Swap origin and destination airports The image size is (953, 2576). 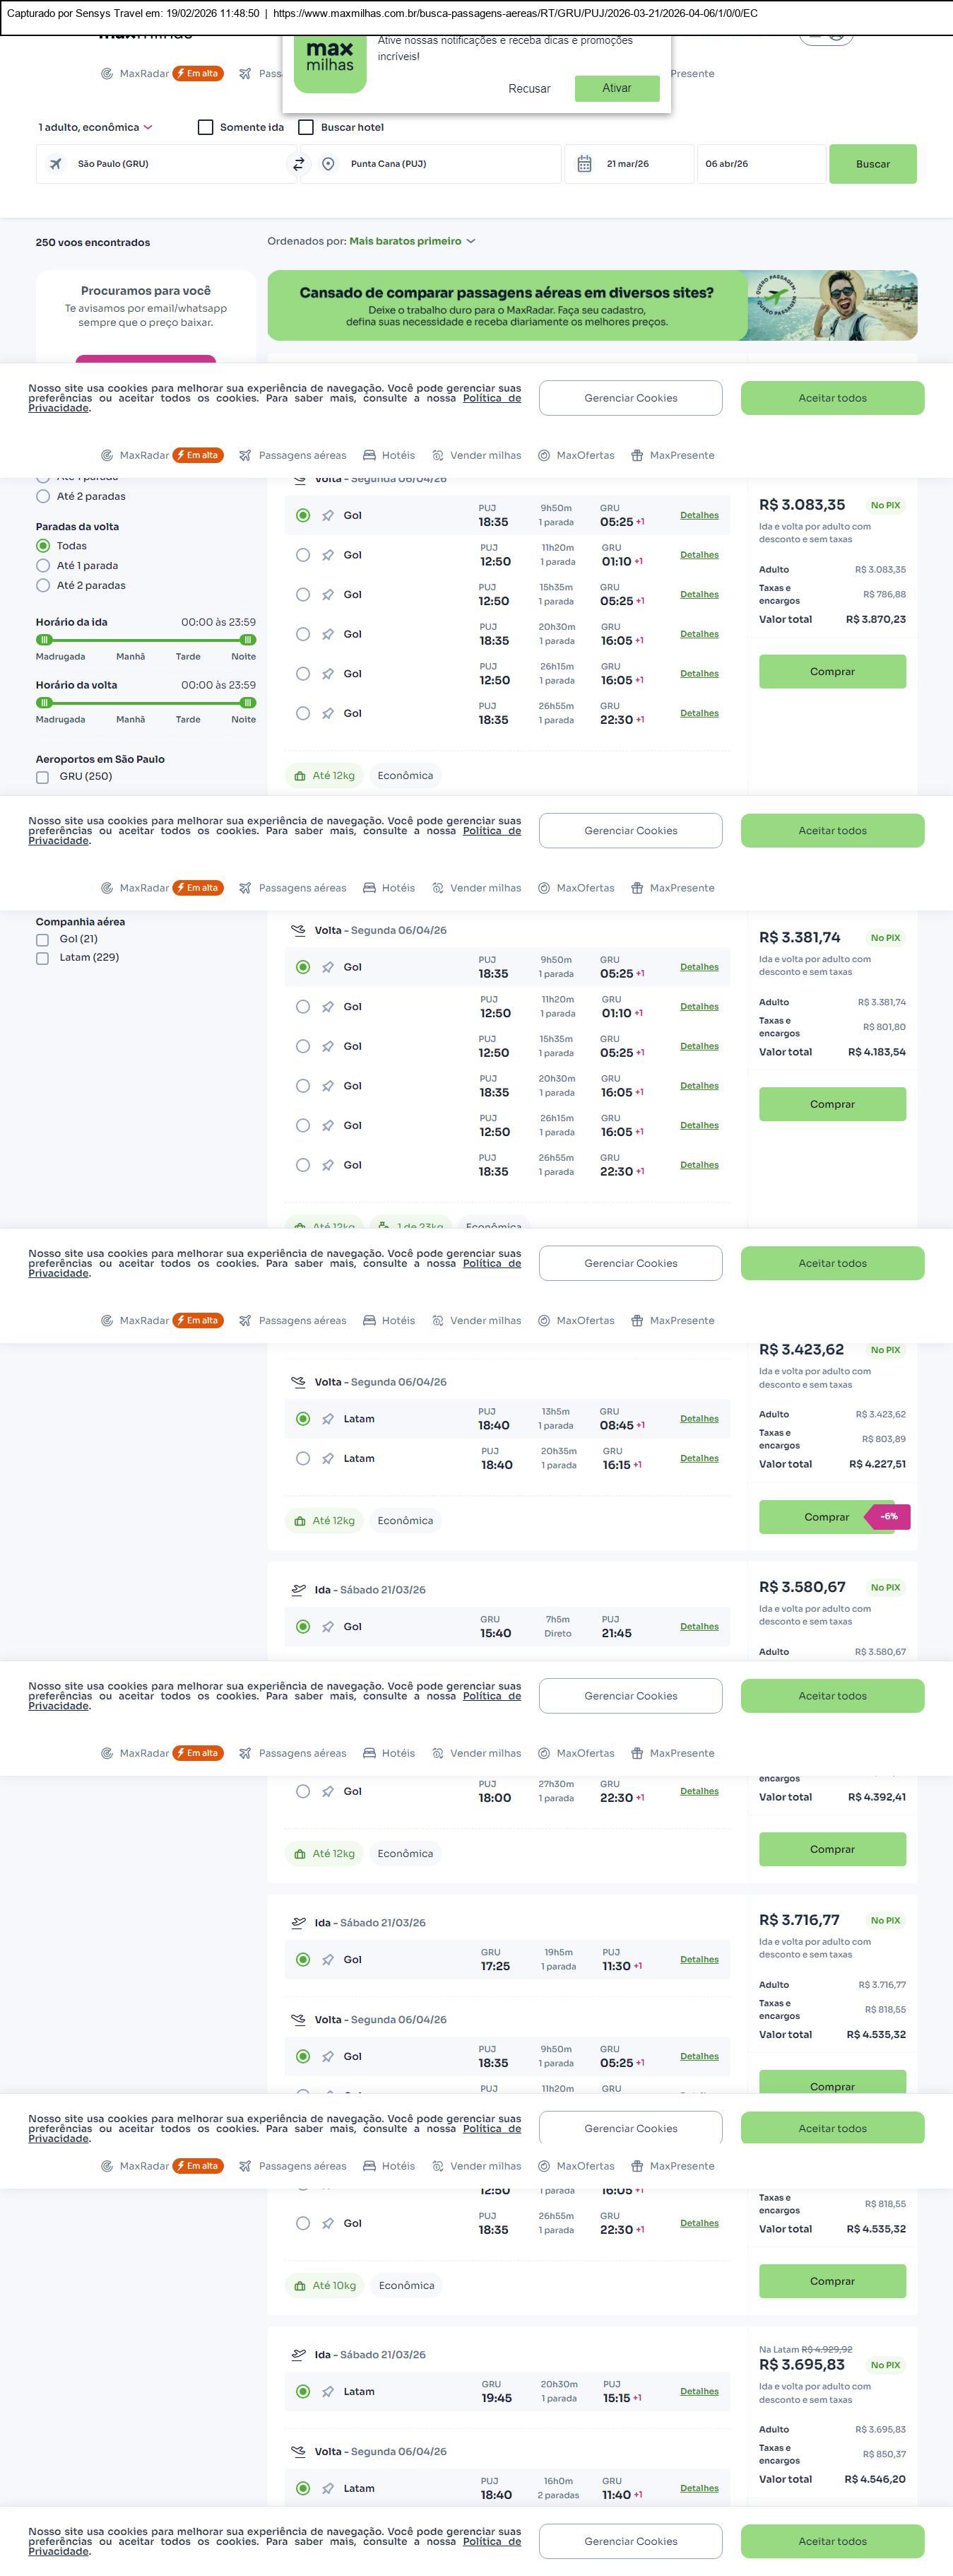tap(297, 164)
